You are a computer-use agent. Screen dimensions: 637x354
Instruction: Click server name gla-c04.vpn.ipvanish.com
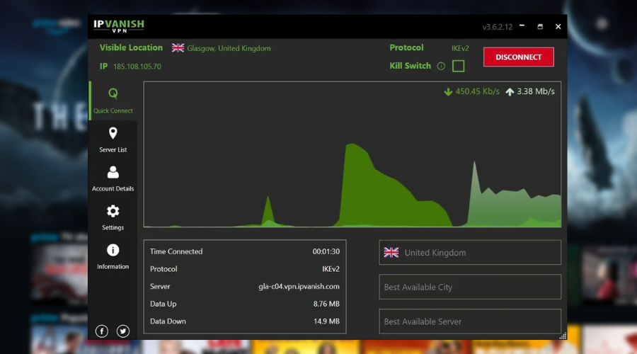pos(299,287)
